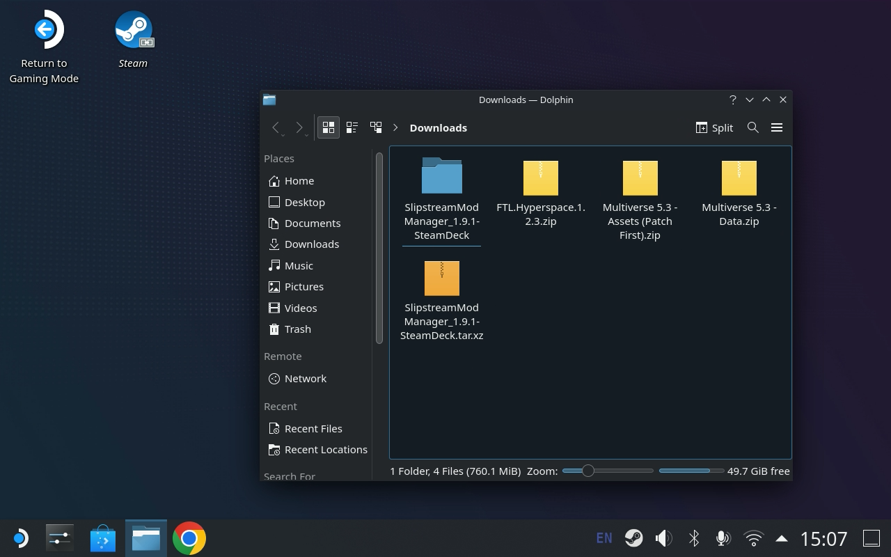Click the Places panel scrollbar
Screen dimensions: 891x557
(379, 248)
